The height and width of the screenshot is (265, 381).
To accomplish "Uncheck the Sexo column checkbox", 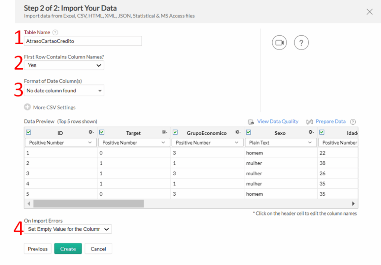I will (x=248, y=132).
